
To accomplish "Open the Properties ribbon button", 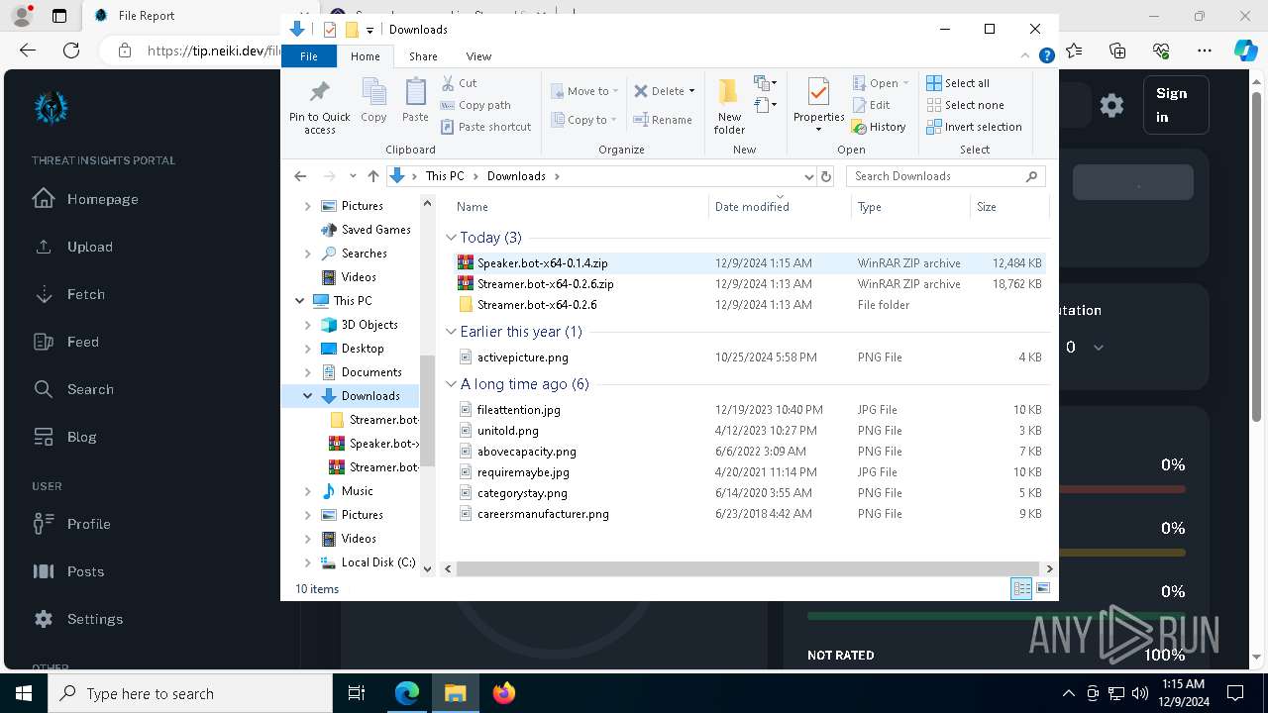I will click(818, 105).
